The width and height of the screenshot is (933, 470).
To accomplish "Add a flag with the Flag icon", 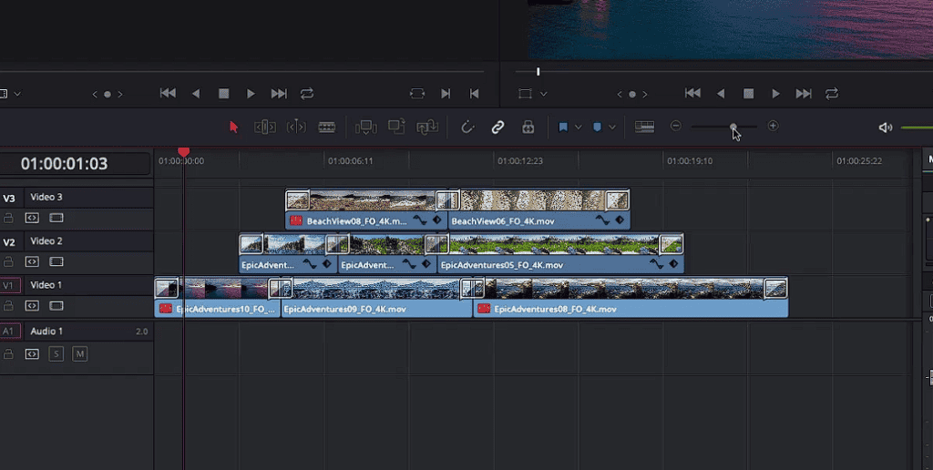I will pyautogui.click(x=563, y=127).
